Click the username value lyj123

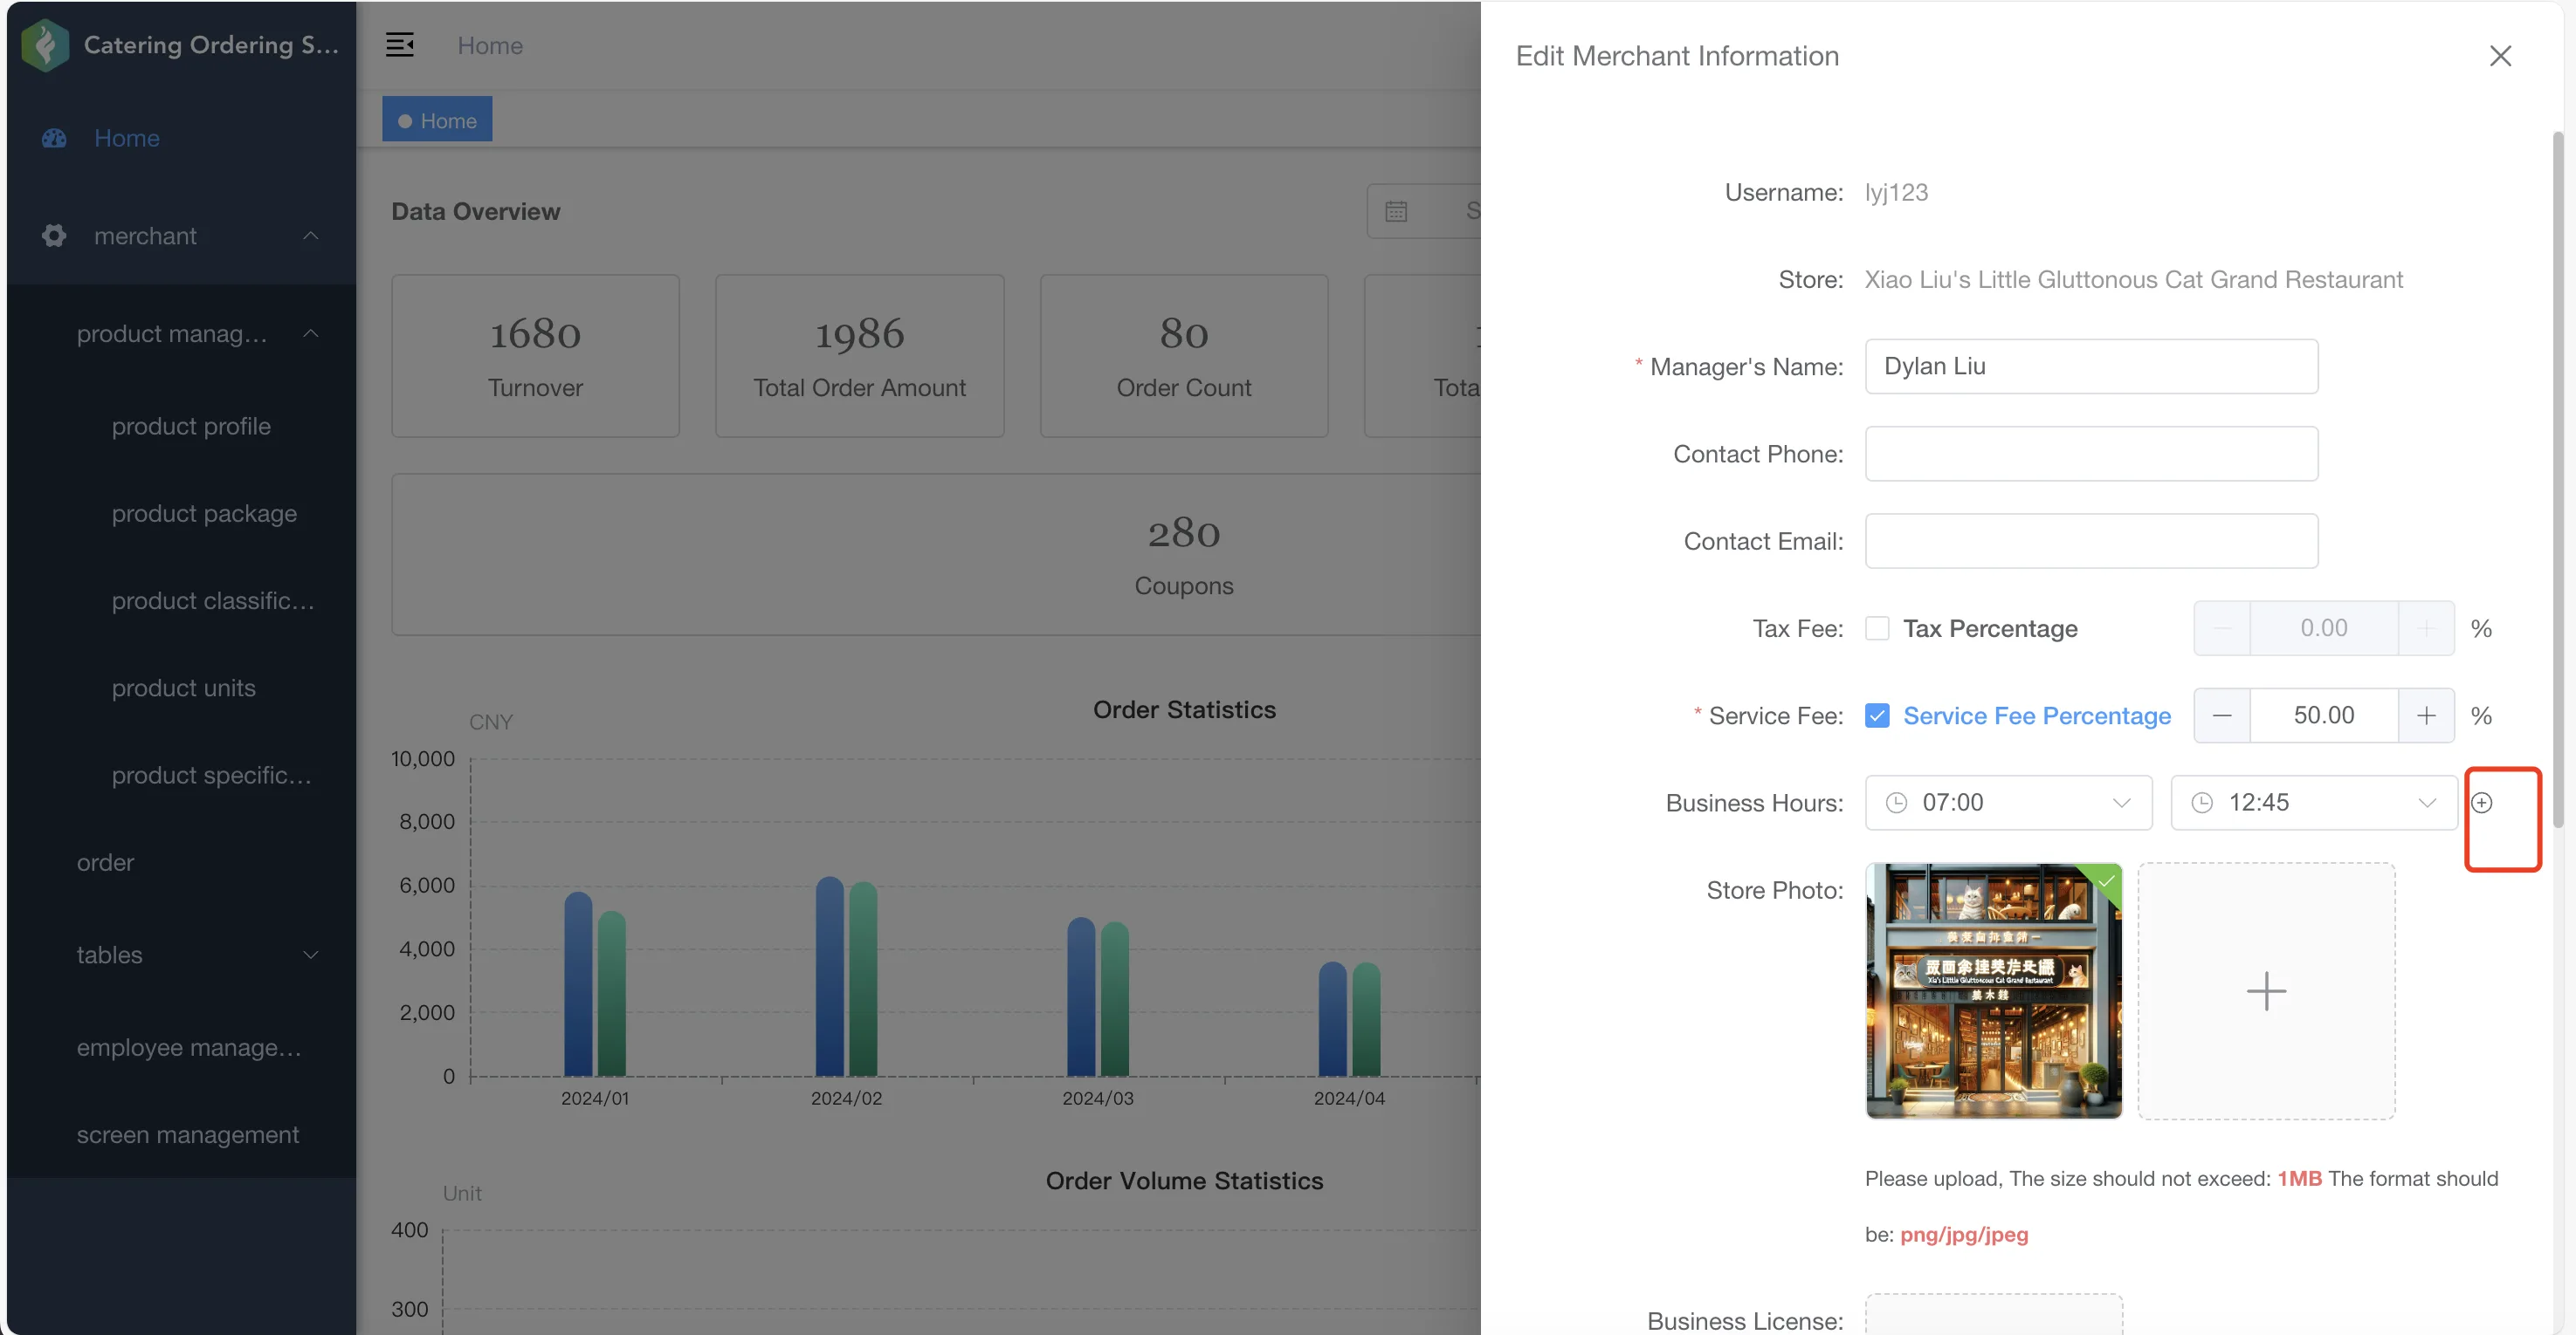[x=1896, y=192]
